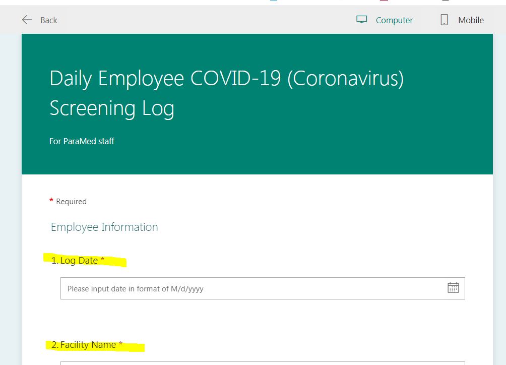Image resolution: width=506 pixels, height=365 pixels.
Task: Switch to Computer preview tab
Action: pos(394,20)
